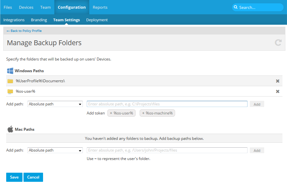
Task: Open the Integrations sub-tab
Action: click(14, 20)
